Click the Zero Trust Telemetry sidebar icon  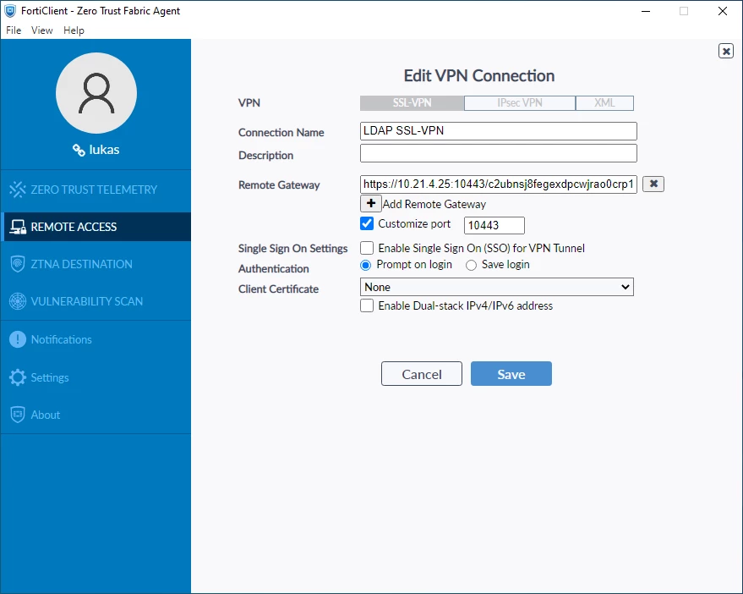(18, 190)
